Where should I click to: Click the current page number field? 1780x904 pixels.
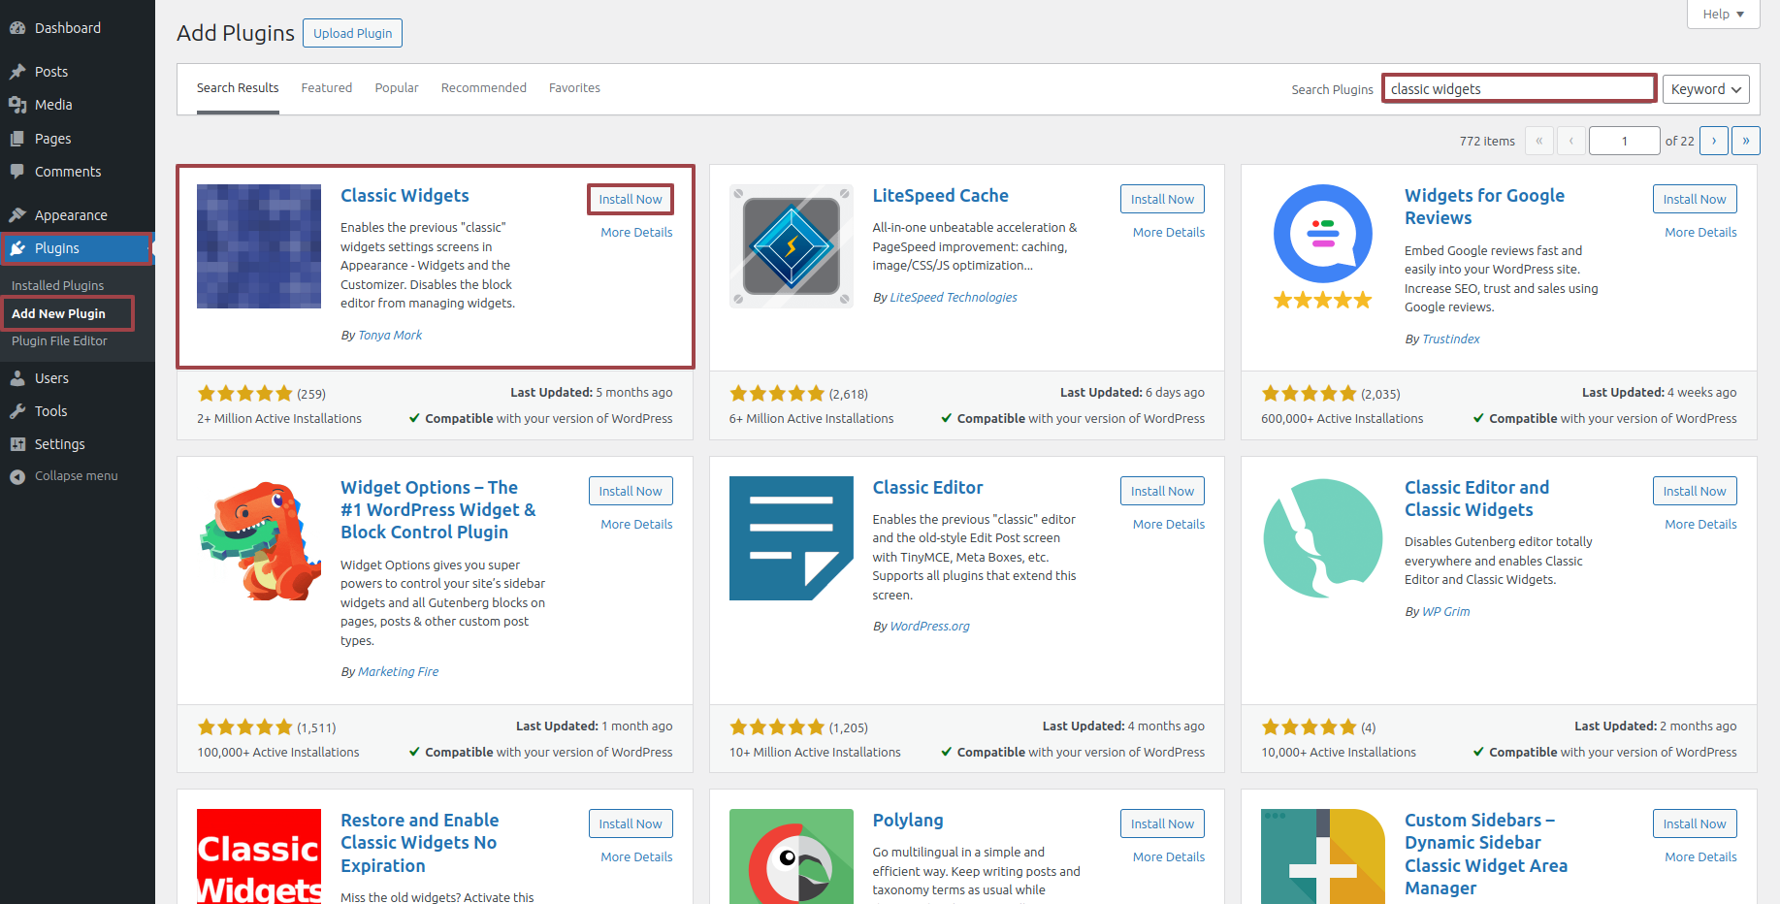click(x=1625, y=141)
